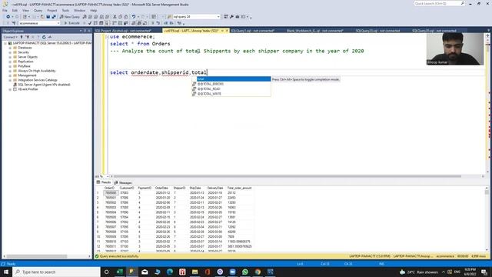Click the ShipperID column header
Image resolution: width=492 pixels, height=277 pixels.
coord(179,188)
